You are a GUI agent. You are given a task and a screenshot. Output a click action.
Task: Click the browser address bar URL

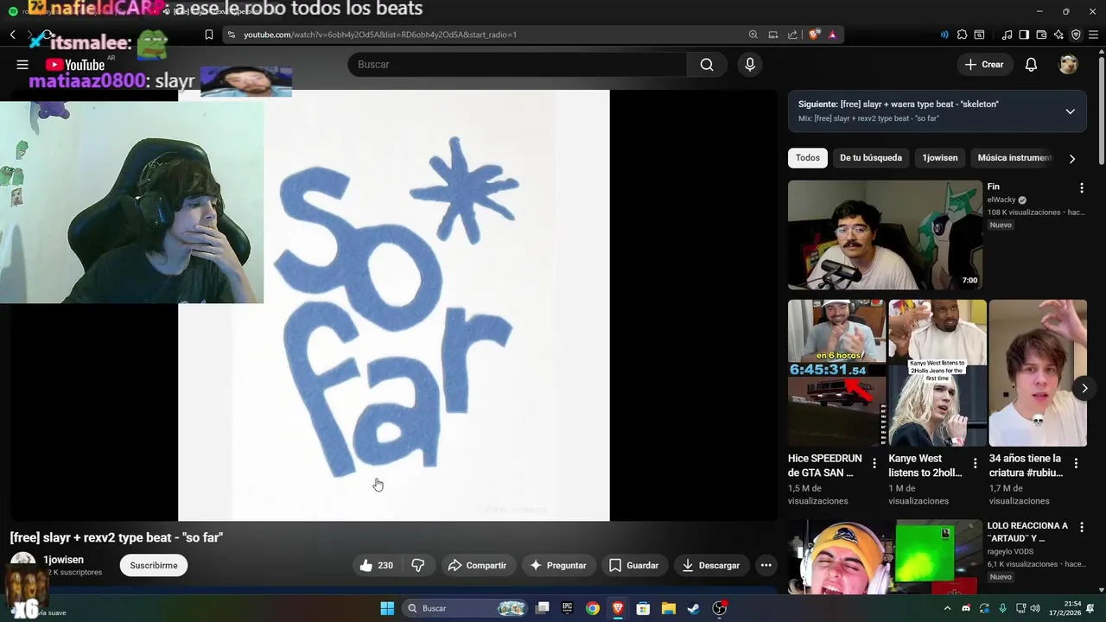[380, 35]
